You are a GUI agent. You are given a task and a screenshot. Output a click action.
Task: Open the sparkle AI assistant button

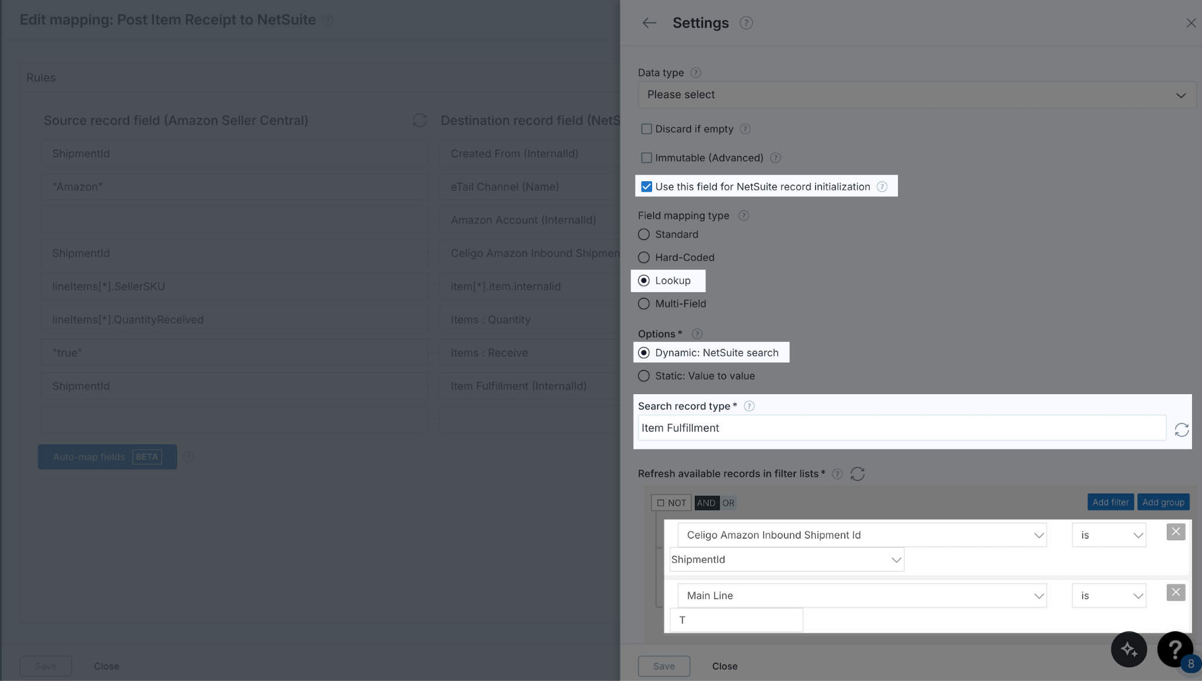point(1129,649)
